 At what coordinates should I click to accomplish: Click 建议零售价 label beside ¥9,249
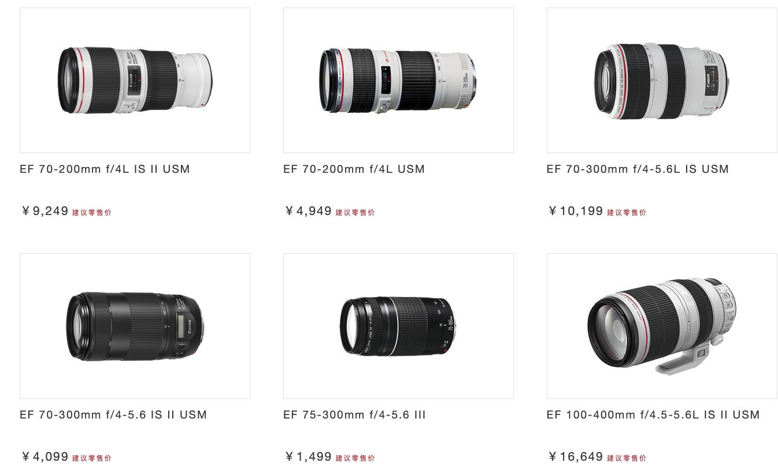92,212
